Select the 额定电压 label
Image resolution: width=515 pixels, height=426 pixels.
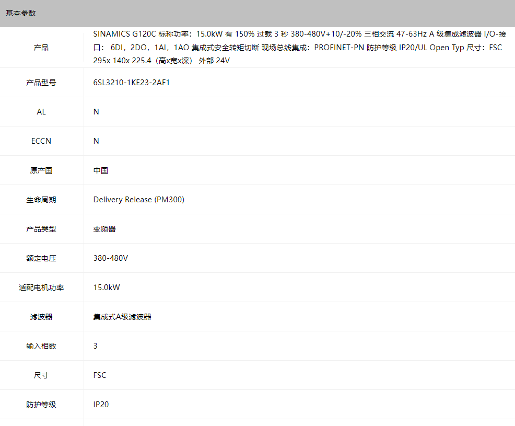click(41, 258)
